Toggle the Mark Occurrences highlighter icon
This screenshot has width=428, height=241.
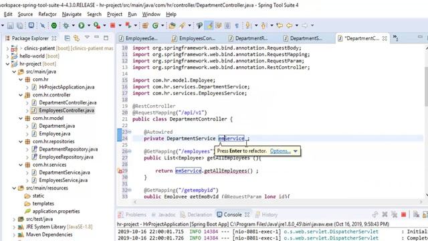click(x=209, y=25)
